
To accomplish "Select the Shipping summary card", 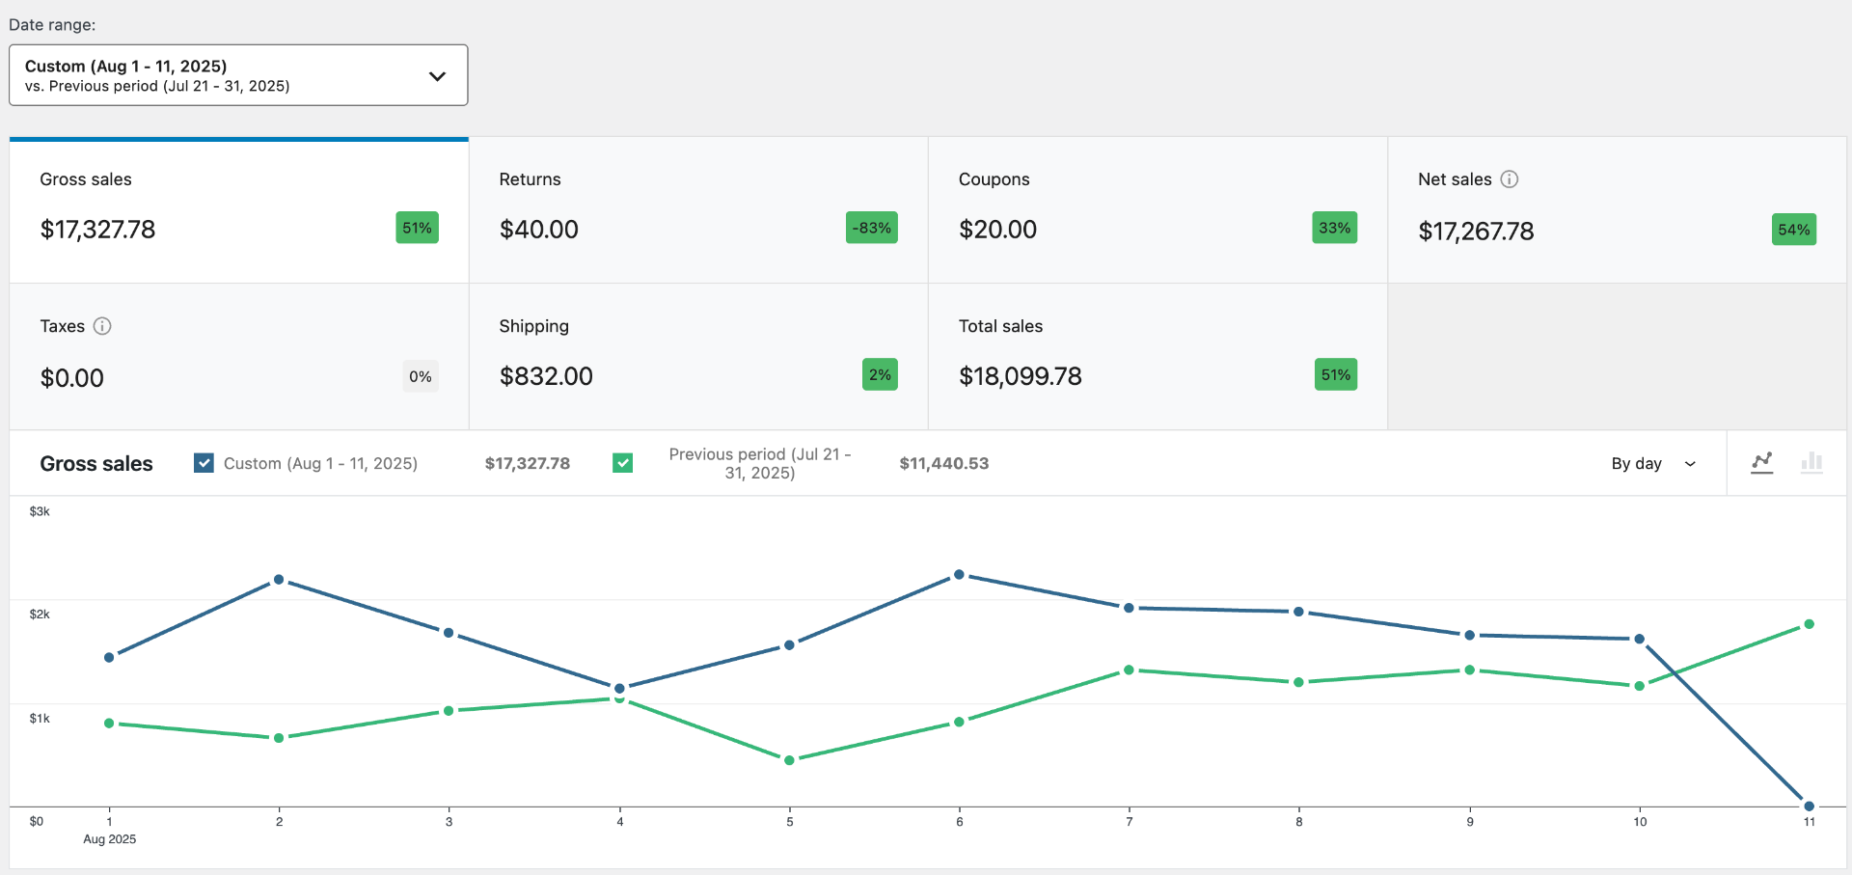I will click(698, 357).
